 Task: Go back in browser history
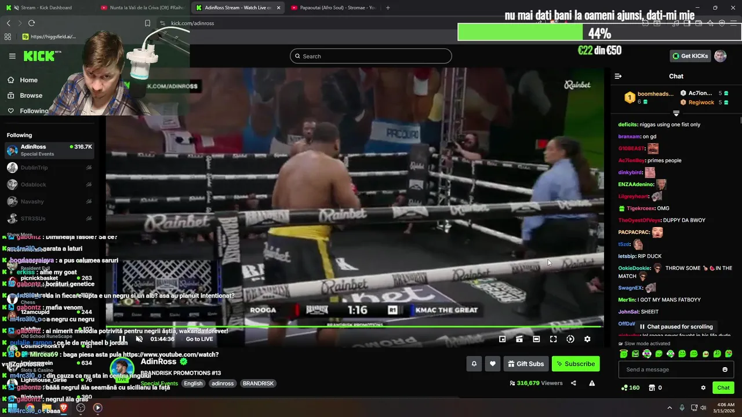[x=8, y=23]
